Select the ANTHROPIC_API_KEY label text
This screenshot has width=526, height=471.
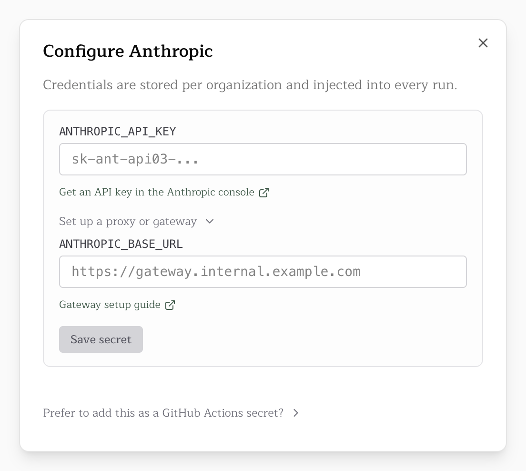click(x=117, y=131)
